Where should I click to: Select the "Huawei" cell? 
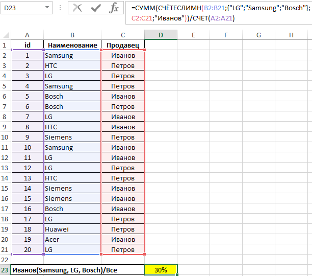click(x=72, y=229)
